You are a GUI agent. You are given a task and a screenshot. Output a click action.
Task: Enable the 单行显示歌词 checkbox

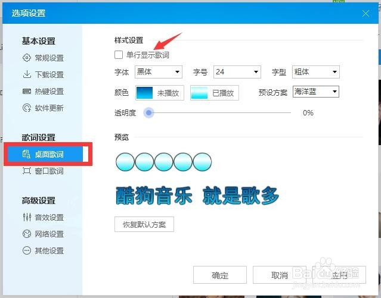(119, 55)
